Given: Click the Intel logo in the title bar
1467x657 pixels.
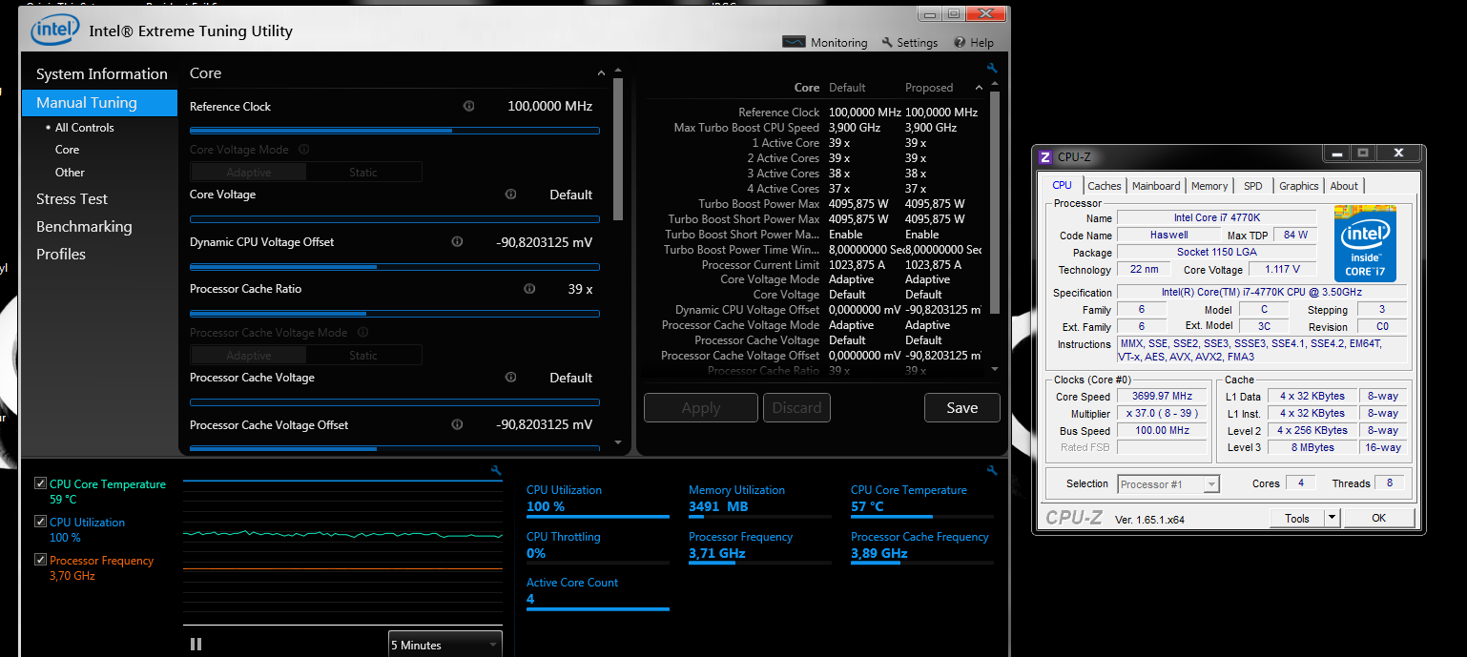Looking at the screenshot, I should pyautogui.click(x=54, y=30).
